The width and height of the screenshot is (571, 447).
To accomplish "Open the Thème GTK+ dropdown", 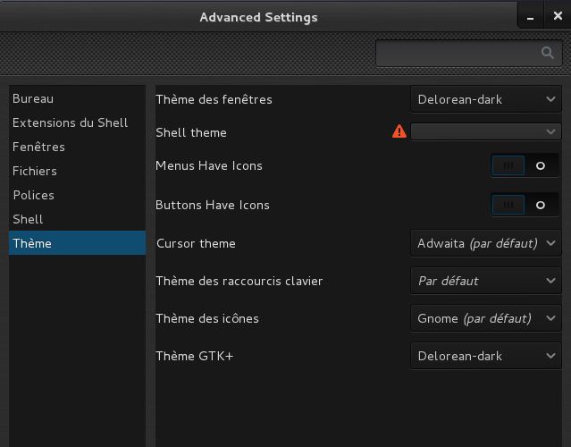I will (486, 356).
